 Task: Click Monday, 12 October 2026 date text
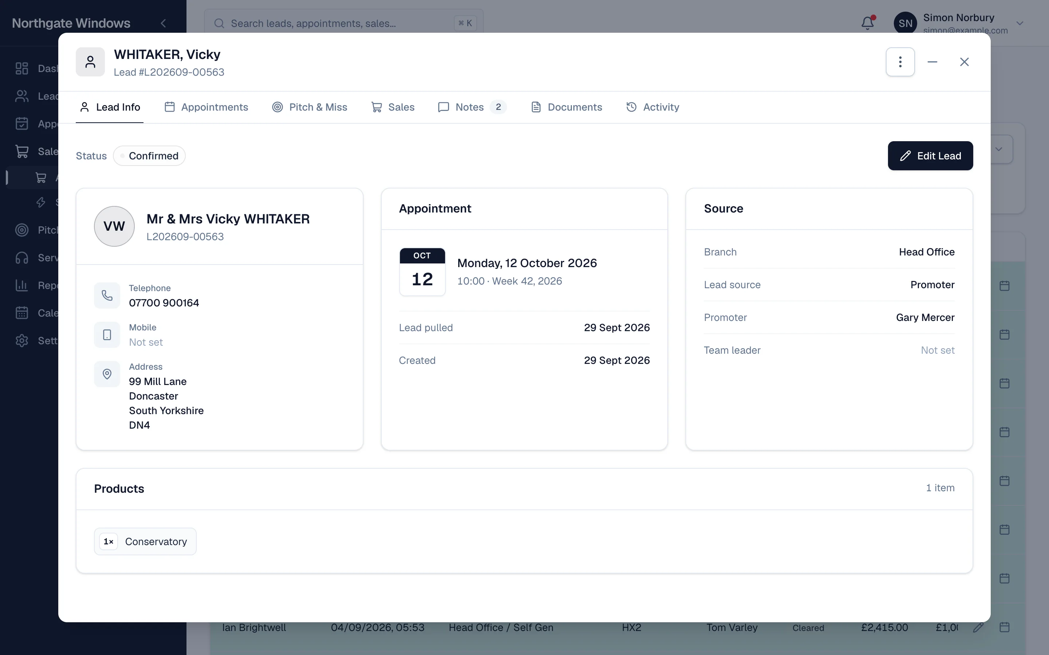point(527,263)
